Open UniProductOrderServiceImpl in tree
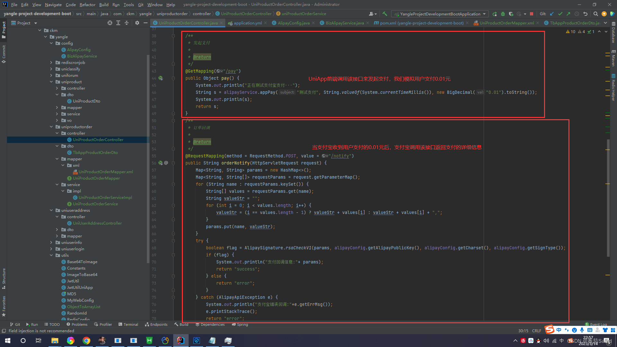Viewport: 617px width, 347px height. tap(105, 198)
